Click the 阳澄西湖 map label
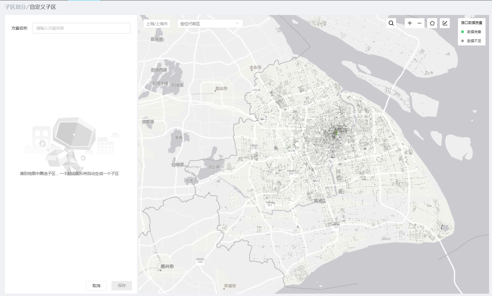Viewport: 492px width, 296px height. point(159,70)
